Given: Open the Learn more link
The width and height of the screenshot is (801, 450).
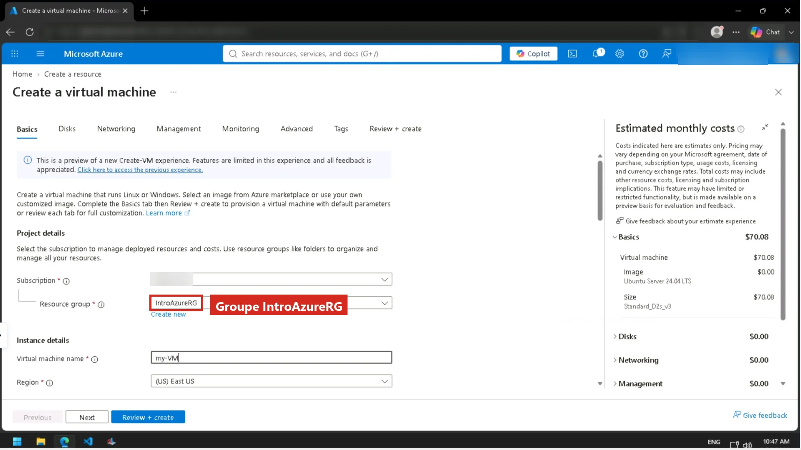Looking at the screenshot, I should 168,213.
